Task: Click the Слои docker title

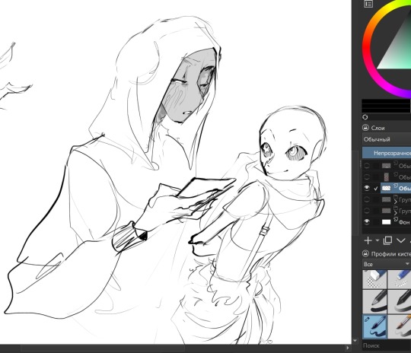Action: (378, 128)
